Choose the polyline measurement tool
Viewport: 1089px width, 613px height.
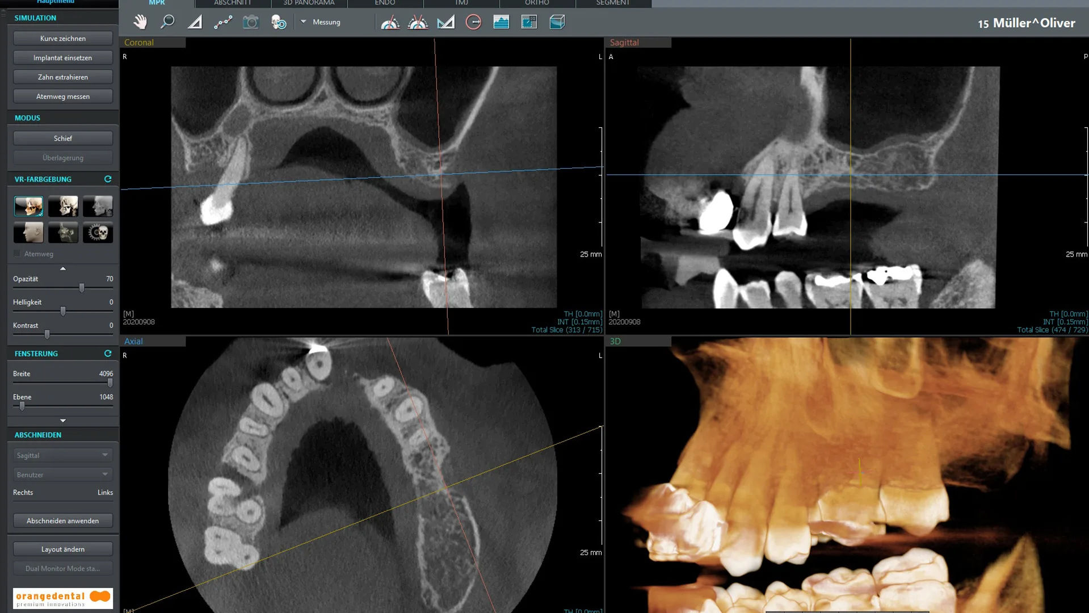223,22
